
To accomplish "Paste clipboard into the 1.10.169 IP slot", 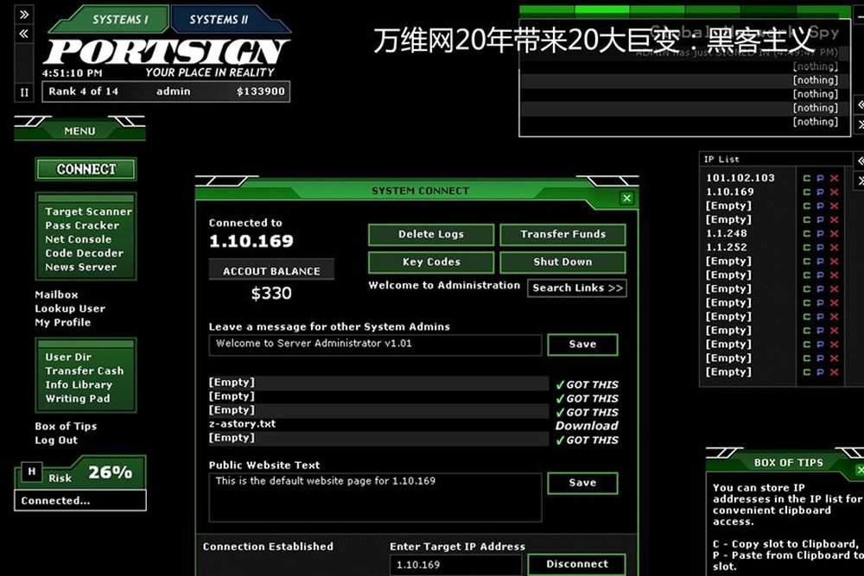I will click(x=820, y=193).
